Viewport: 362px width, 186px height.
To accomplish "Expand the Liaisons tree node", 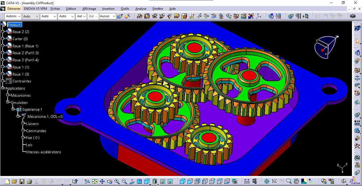I will click(23, 123).
